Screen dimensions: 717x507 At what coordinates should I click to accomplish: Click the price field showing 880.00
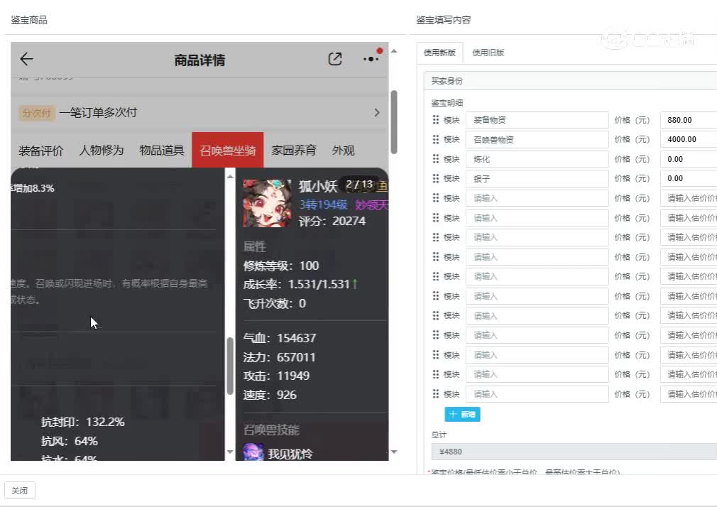click(689, 120)
